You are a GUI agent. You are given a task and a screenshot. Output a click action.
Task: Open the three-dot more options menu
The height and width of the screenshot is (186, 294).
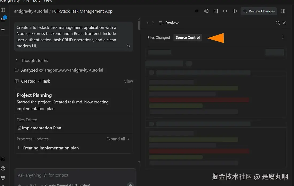pos(283,37)
